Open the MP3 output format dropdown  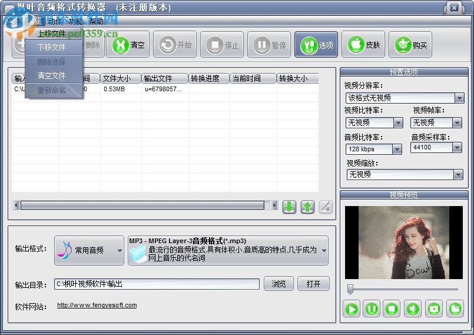click(x=228, y=250)
